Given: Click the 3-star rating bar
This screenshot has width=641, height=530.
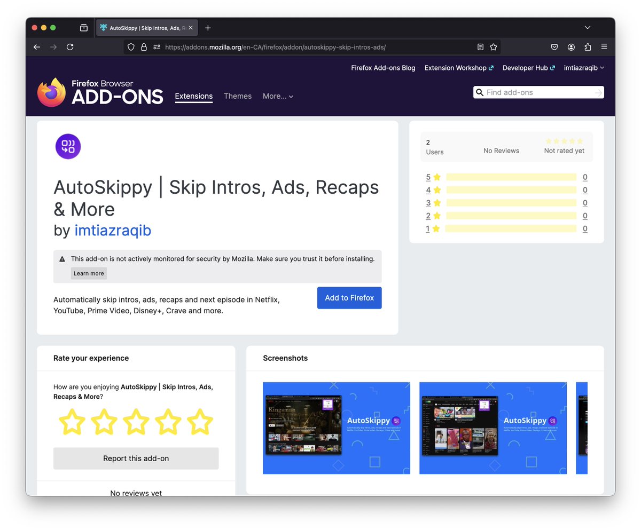Looking at the screenshot, I should click(511, 203).
